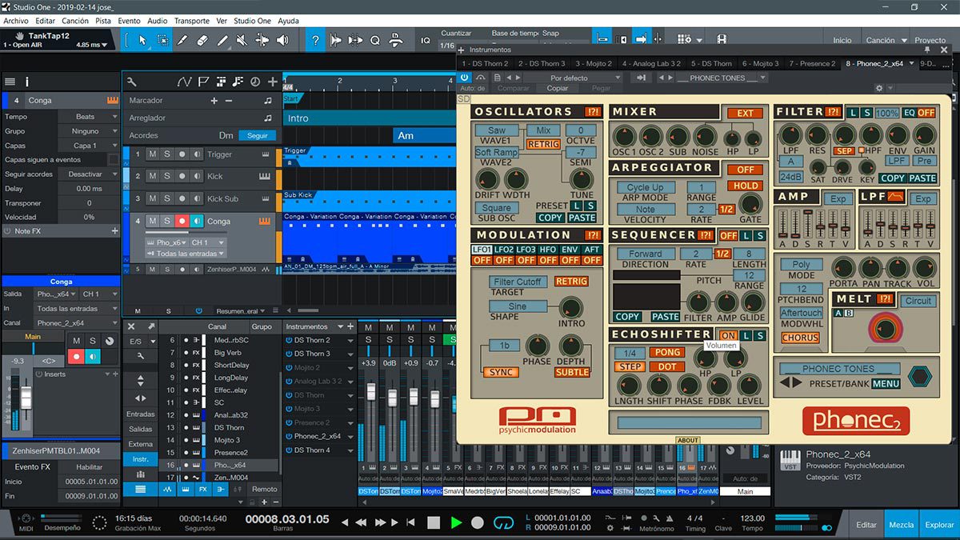Open the Ayuda menu
960x540 pixels.
(288, 21)
